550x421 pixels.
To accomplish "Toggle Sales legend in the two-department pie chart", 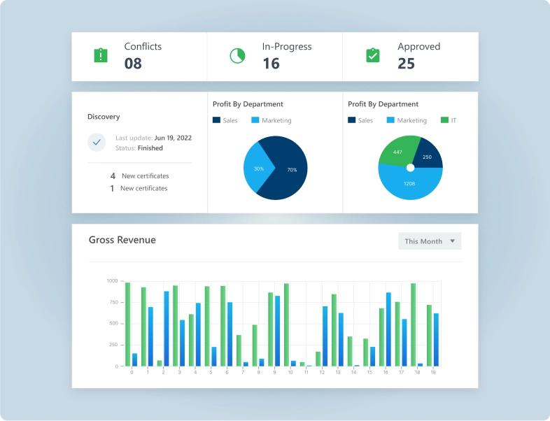I will (225, 120).
